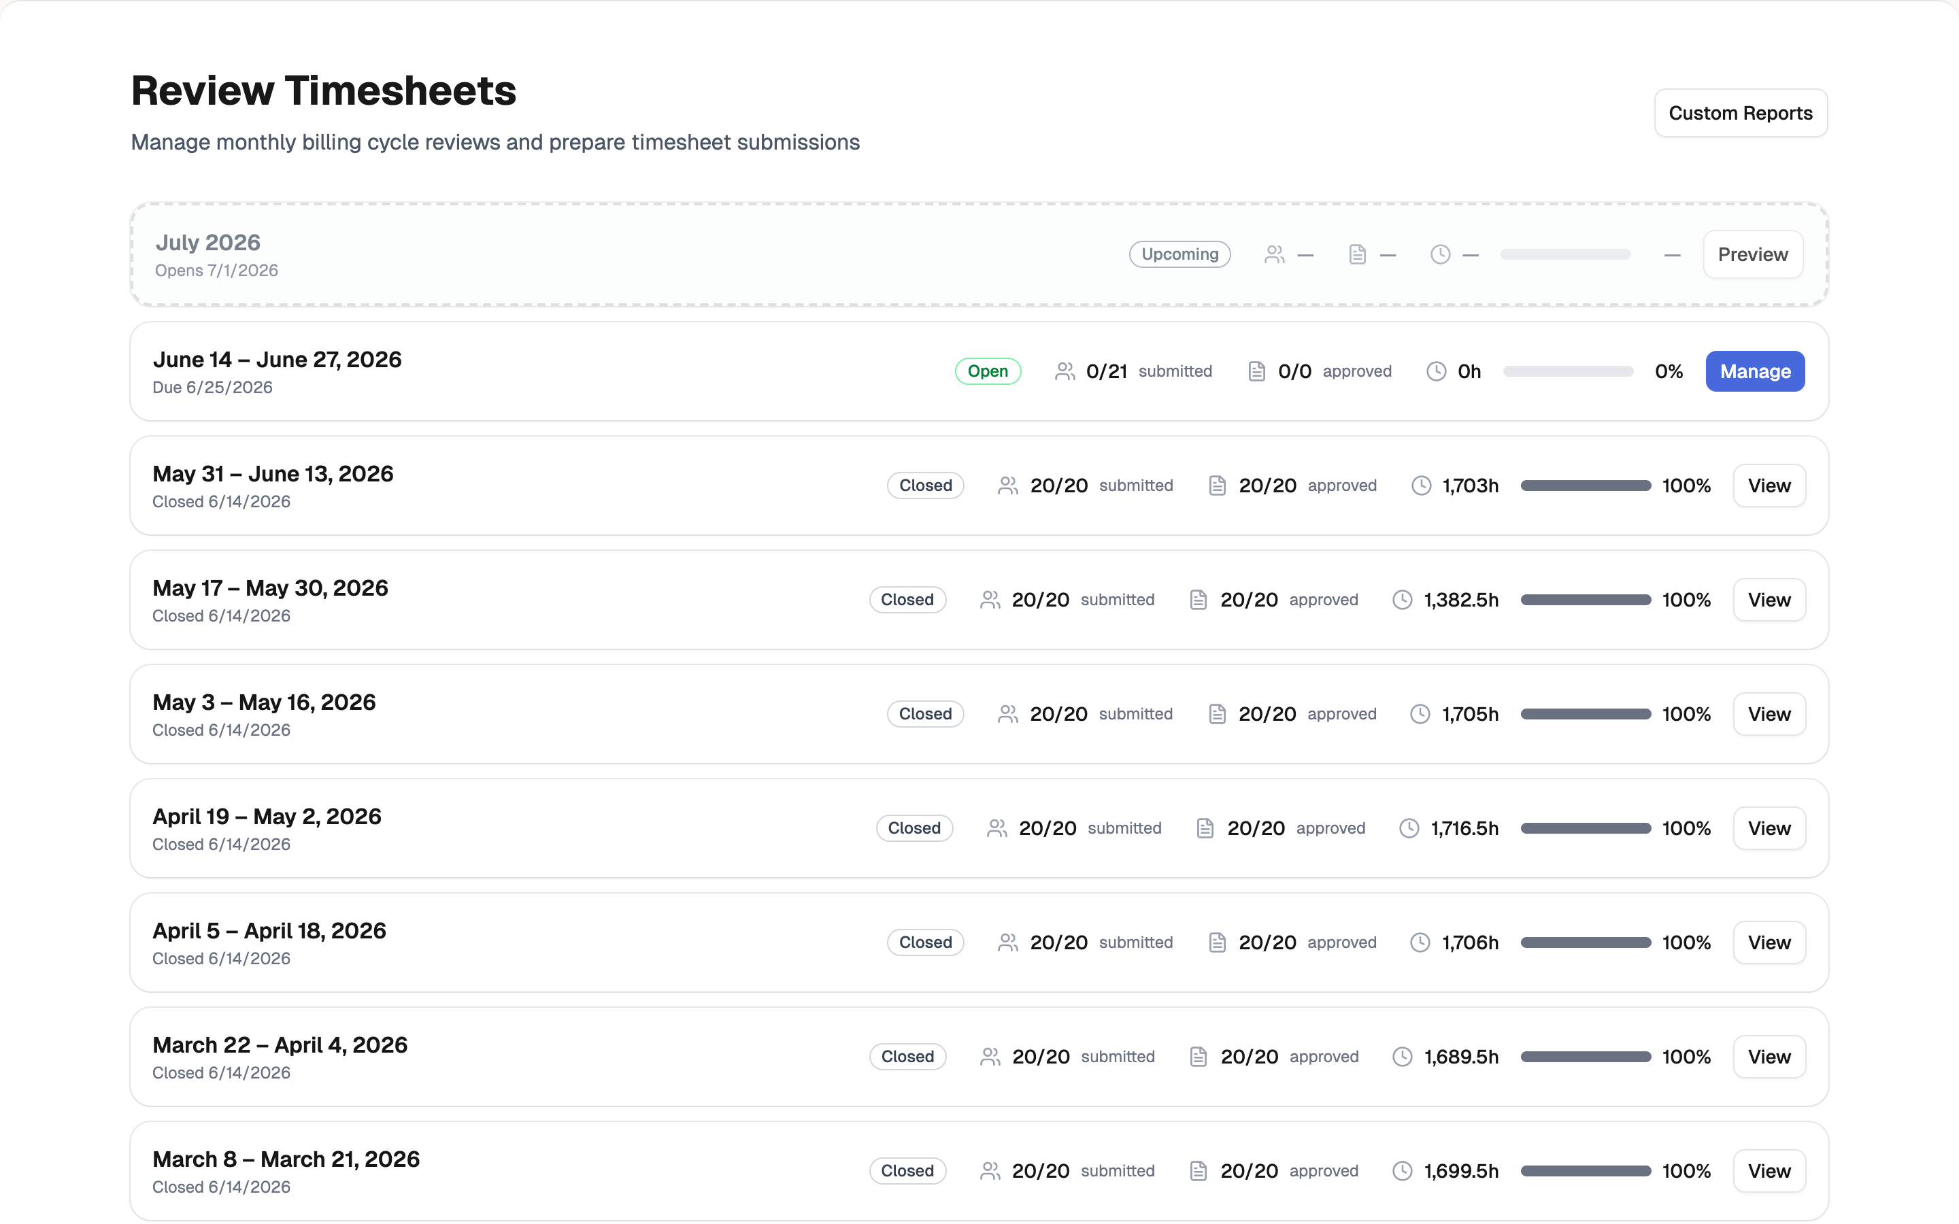Viewport: 1959px width, 1224px height.
Task: Click Closed badge in May 17 – May 30 row
Action: (907, 600)
